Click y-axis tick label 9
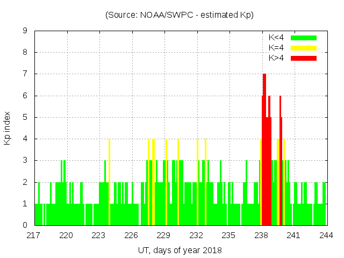Viewport: 344px width, 258px height. coord(25,31)
